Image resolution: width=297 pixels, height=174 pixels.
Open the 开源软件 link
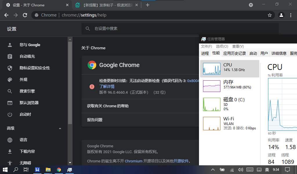181,161
